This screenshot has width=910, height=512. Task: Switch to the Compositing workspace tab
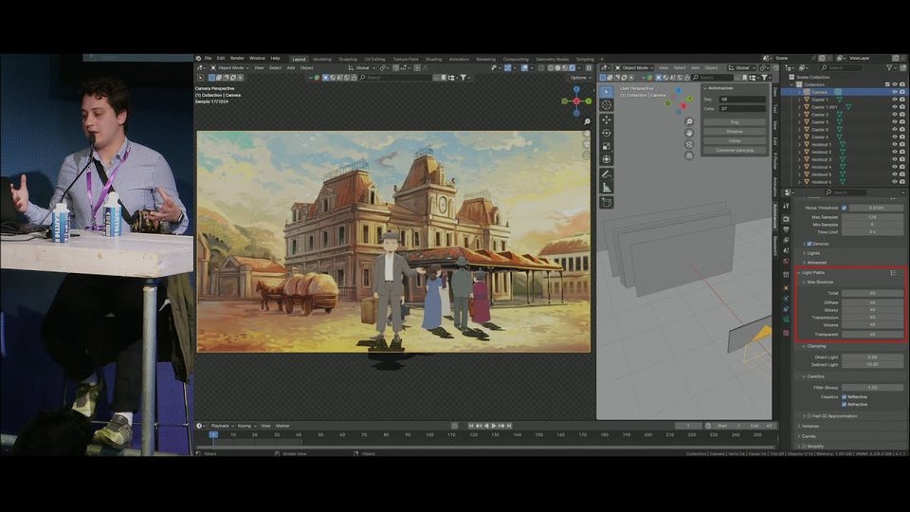(x=516, y=59)
